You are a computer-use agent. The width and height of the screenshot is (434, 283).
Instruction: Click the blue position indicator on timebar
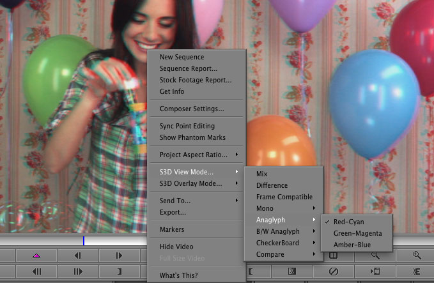click(83, 241)
